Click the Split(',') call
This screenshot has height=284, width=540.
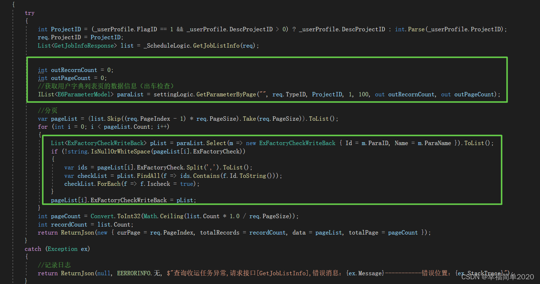pos(203,168)
